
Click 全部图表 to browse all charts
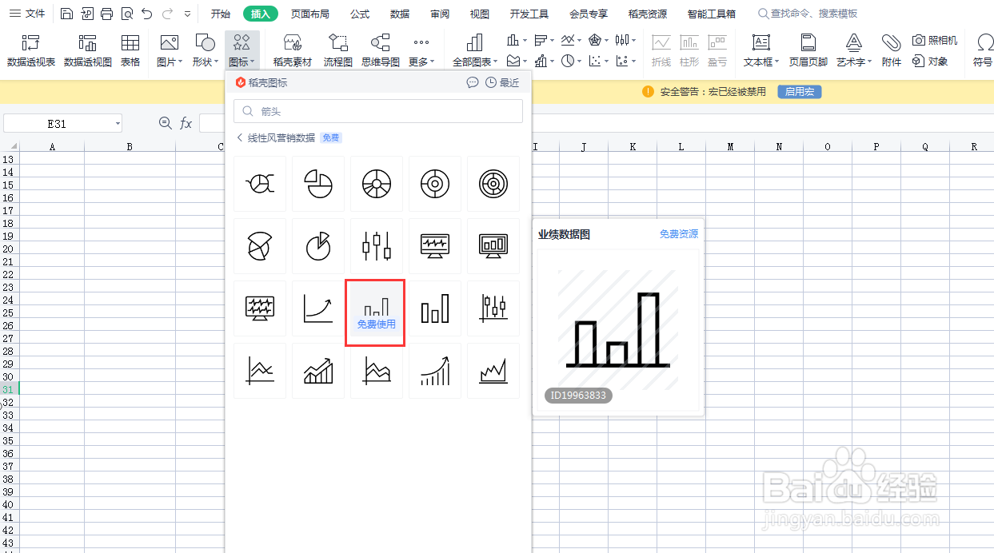(473, 50)
